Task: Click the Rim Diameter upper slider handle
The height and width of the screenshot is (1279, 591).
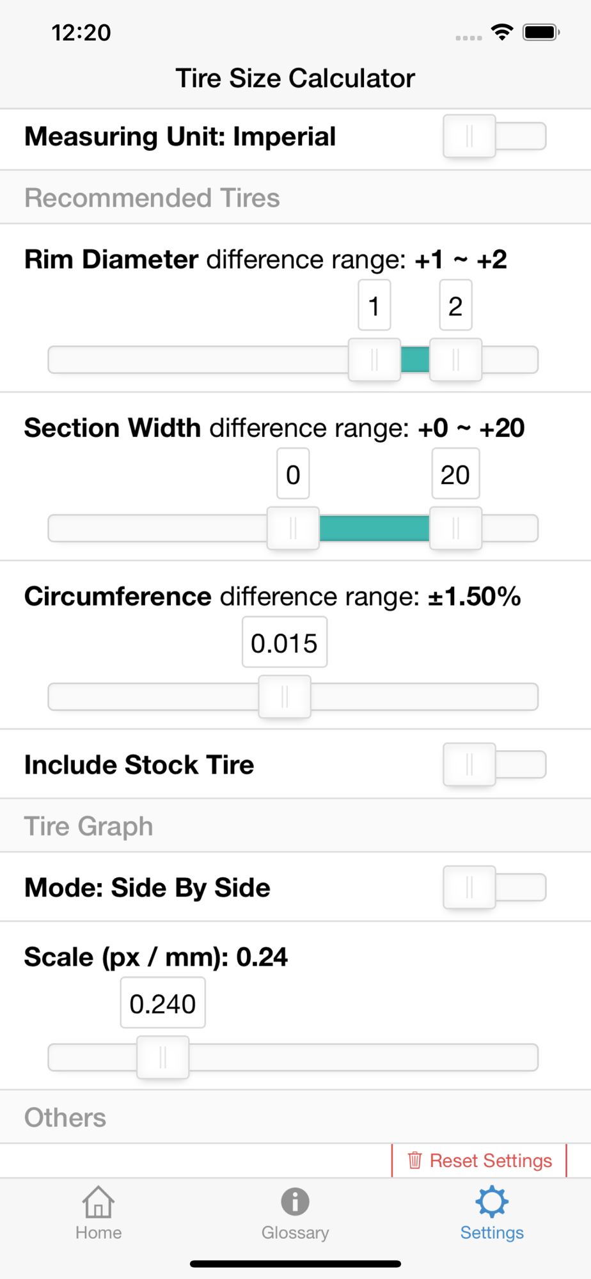Action: 455,359
